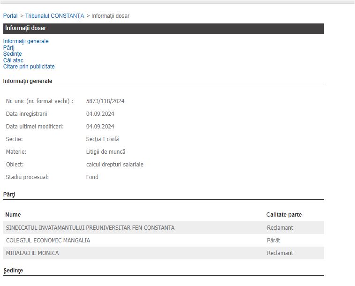Select the Data inregistrarii date value
The width and height of the screenshot is (355, 286).
100,114
